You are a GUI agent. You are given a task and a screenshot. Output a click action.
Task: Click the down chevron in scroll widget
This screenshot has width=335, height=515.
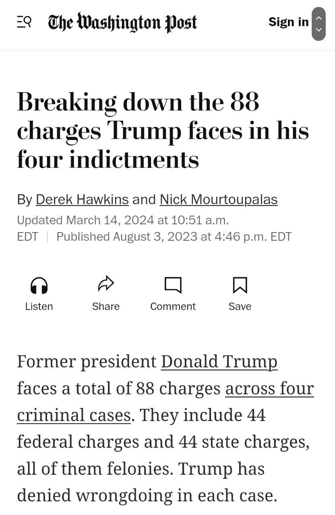click(x=318, y=30)
